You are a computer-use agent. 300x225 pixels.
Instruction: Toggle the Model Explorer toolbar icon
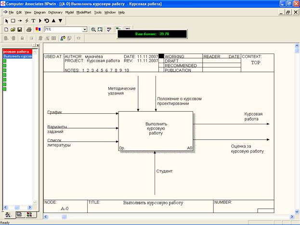pyautogui.click(x=118, y=28)
